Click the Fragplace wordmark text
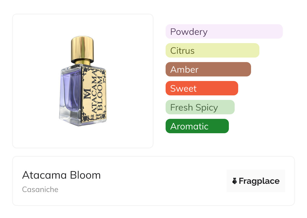307x218 pixels. tap(259, 181)
